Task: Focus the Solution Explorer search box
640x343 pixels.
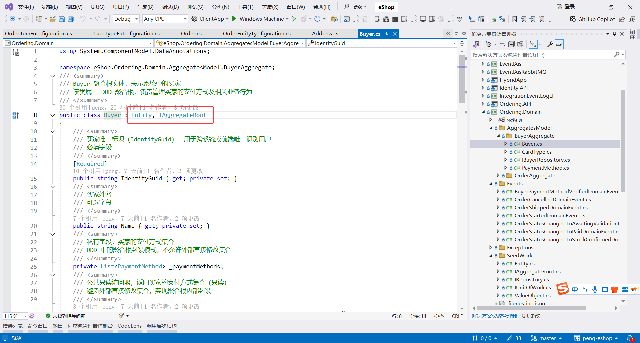Action: pos(542,55)
